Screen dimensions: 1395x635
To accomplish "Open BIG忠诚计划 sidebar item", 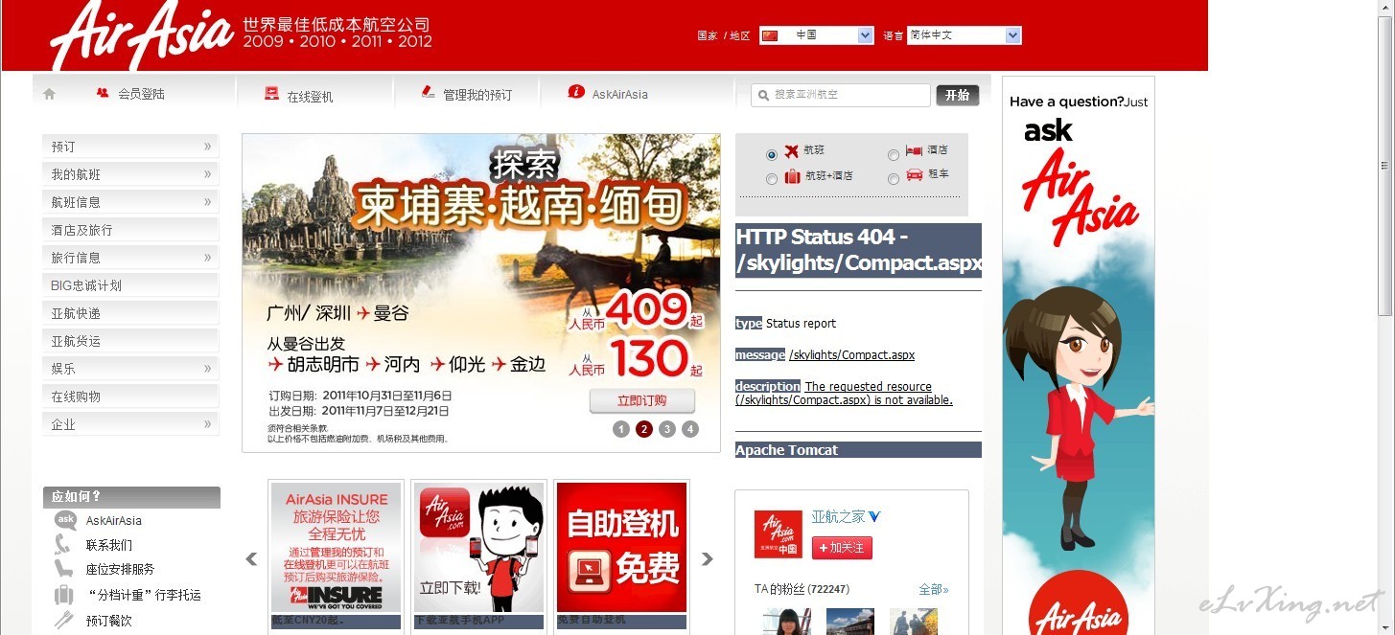I will [x=130, y=285].
